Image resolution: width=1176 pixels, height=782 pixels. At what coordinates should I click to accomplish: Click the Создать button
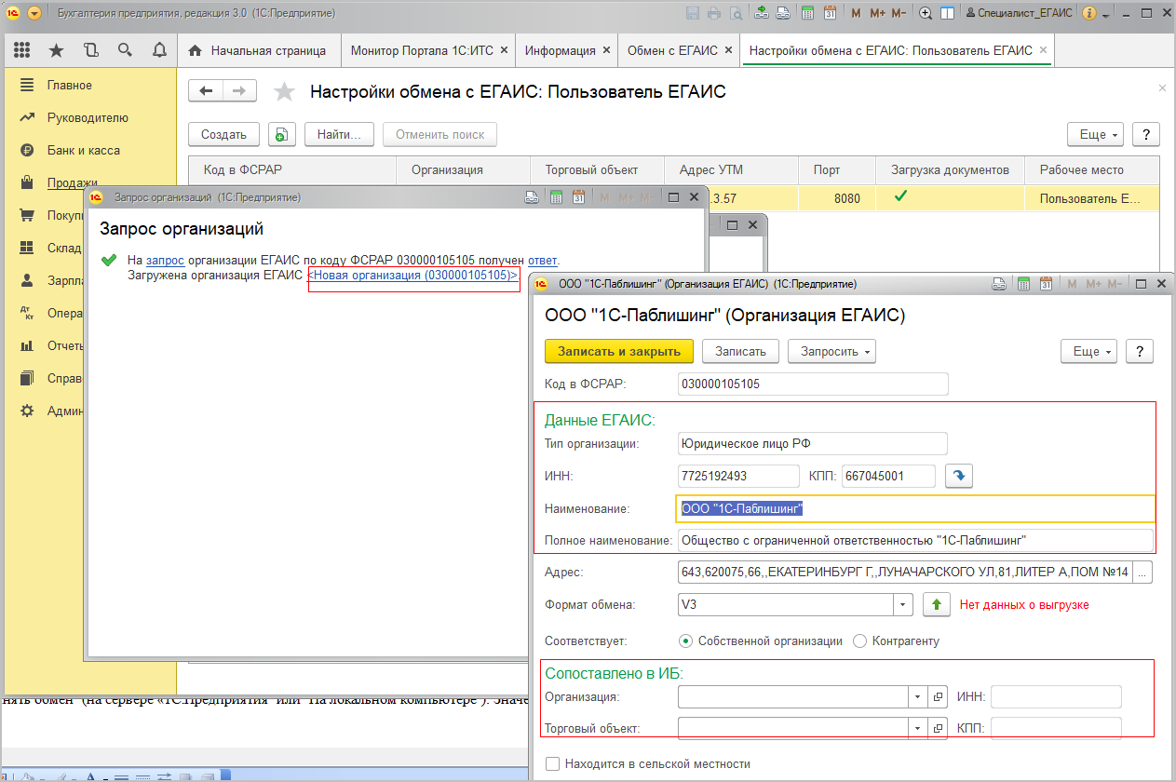[223, 134]
